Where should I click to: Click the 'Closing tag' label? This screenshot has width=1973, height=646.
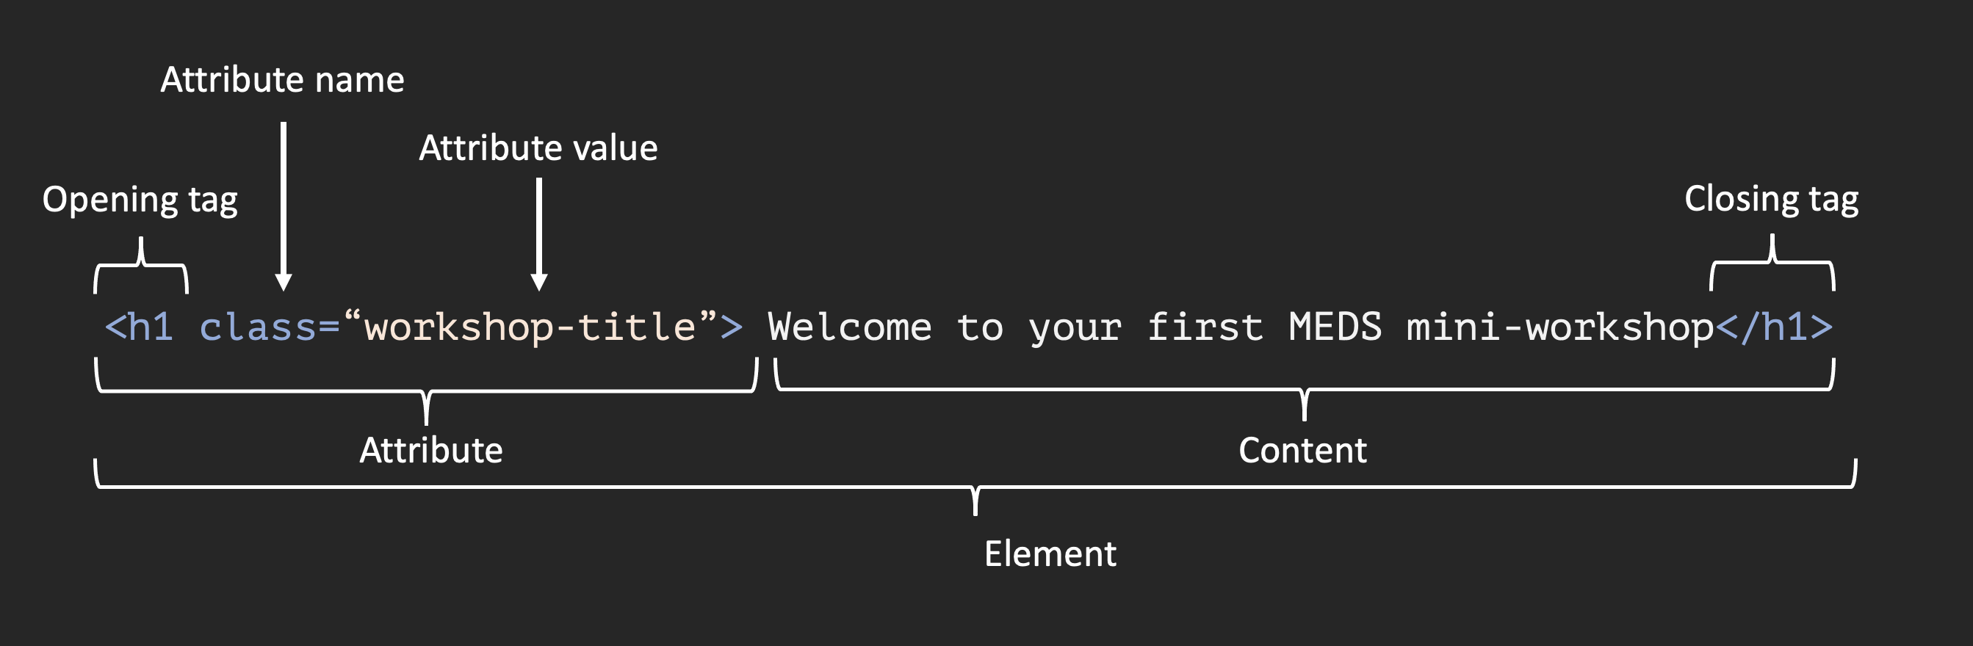1771,200
